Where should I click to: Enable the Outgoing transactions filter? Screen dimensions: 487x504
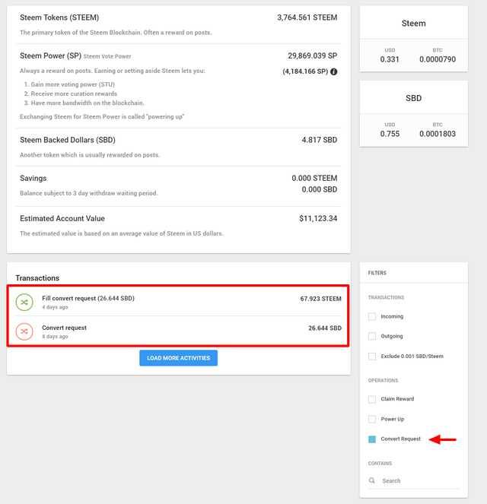372,336
